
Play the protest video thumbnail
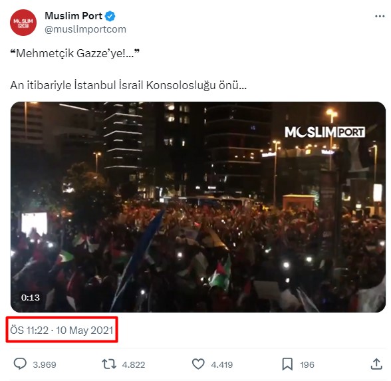pyautogui.click(x=198, y=207)
